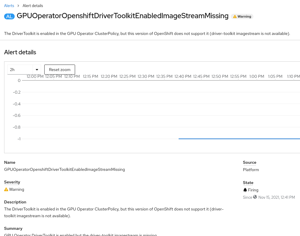The width and height of the screenshot is (300, 236).
Task: Click the dotted-underlined Source label
Action: click(249, 162)
